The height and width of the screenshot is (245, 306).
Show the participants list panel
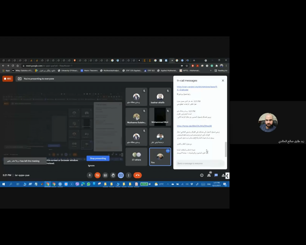(x=209, y=175)
